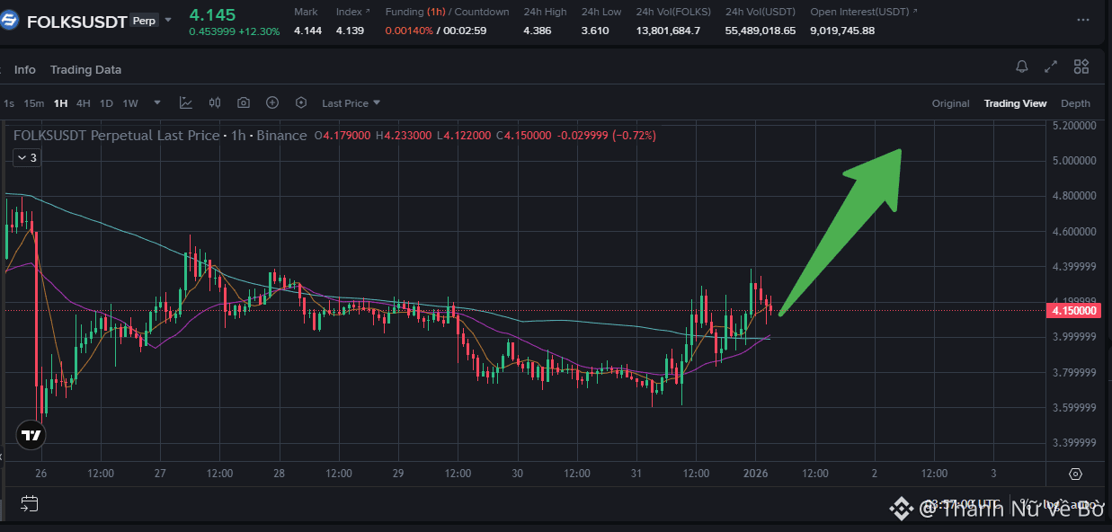This screenshot has height=532, width=1112.
Task: Select the 15m timeframe
Action: (x=33, y=103)
